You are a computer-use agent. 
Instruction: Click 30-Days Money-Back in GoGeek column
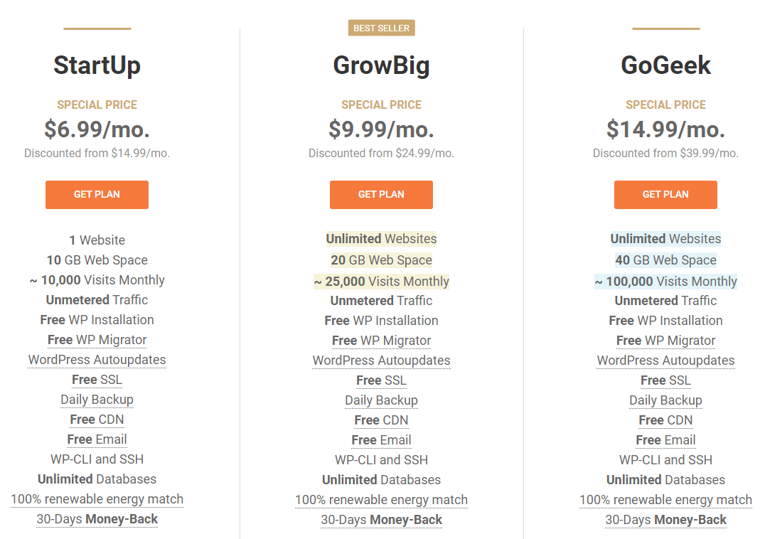(665, 520)
